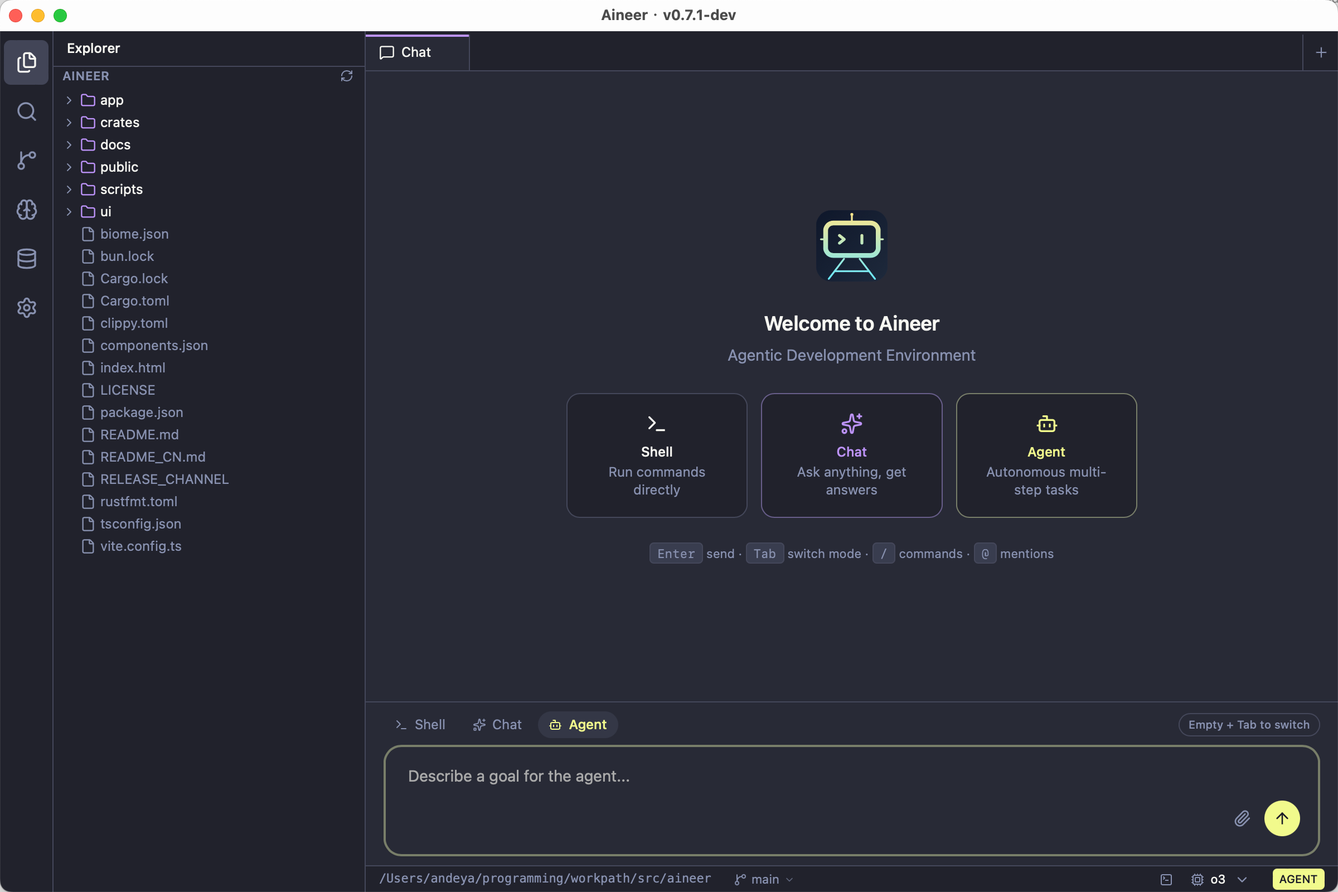The width and height of the screenshot is (1338, 892).
Task: Select the Agent autonomous multi-step tasks card
Action: [x=1046, y=455]
